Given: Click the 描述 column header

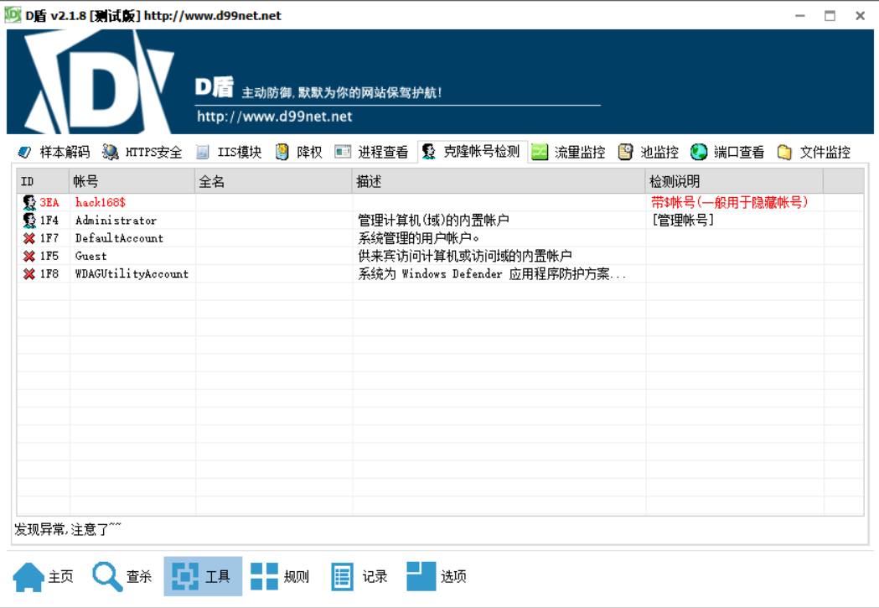Looking at the screenshot, I should click(499, 181).
